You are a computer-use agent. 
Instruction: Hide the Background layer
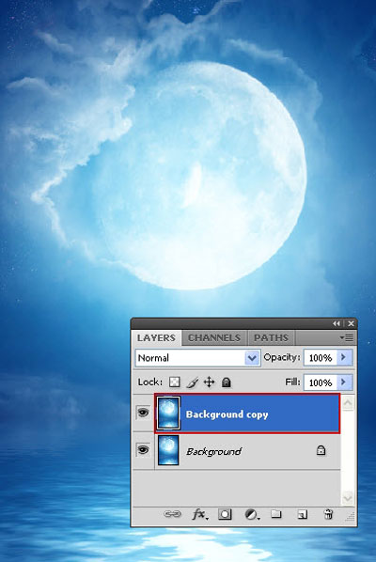[143, 450]
